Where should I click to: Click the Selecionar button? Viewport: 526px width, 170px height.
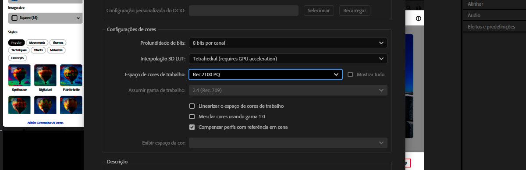pos(319,10)
